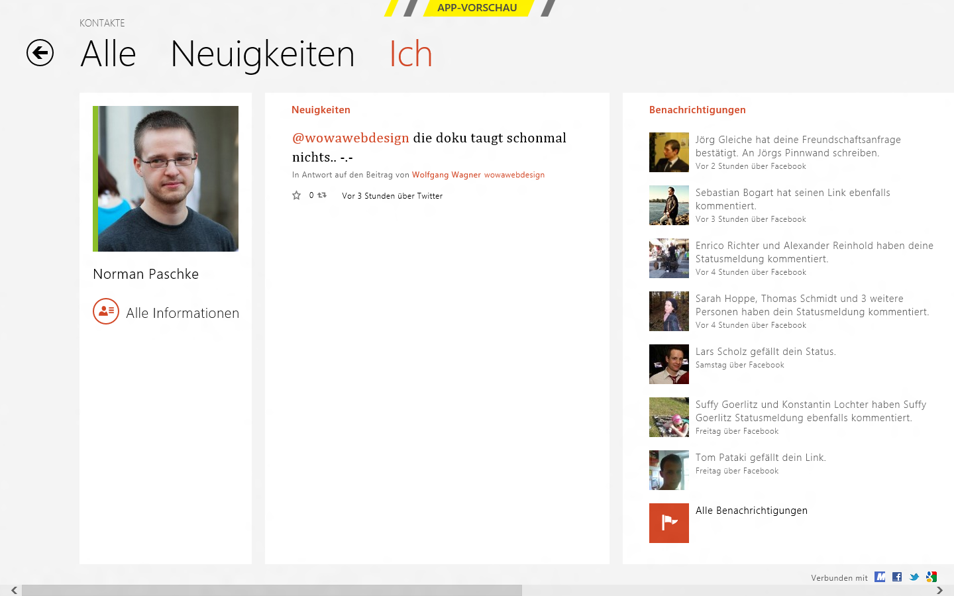Image resolution: width=954 pixels, height=596 pixels.
Task: Click the Norman Paschke name label
Action: [x=146, y=274]
